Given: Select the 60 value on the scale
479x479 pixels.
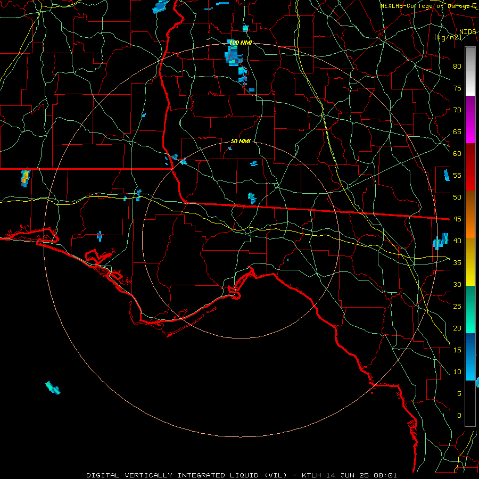Looking at the screenshot, I should click(x=457, y=154).
